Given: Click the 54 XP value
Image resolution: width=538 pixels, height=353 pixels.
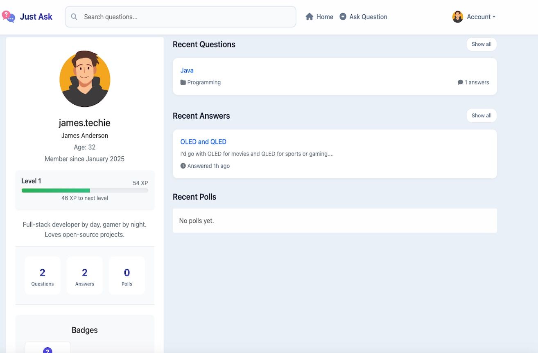Looking at the screenshot, I should [140, 183].
